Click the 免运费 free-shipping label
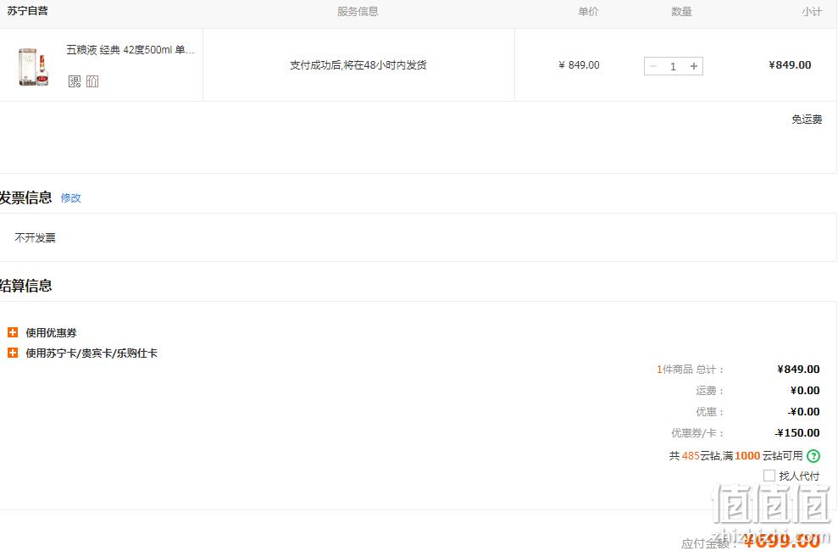The image size is (838, 551). 807,120
